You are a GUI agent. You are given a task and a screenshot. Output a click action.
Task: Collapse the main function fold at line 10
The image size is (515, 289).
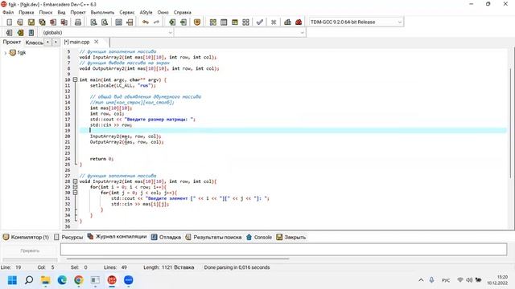(x=75, y=79)
